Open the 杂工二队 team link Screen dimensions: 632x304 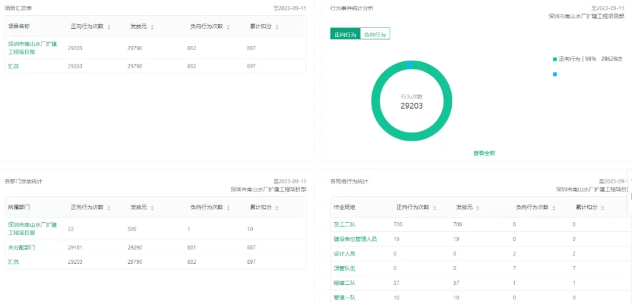(344, 225)
